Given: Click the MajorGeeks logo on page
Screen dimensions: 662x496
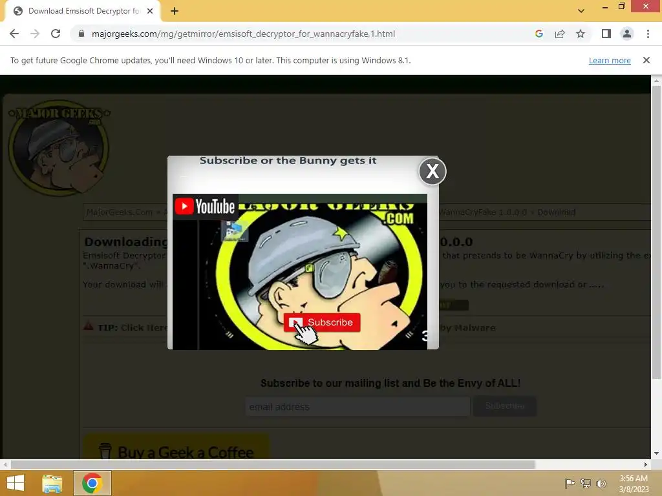Looking at the screenshot, I should coord(59,148).
